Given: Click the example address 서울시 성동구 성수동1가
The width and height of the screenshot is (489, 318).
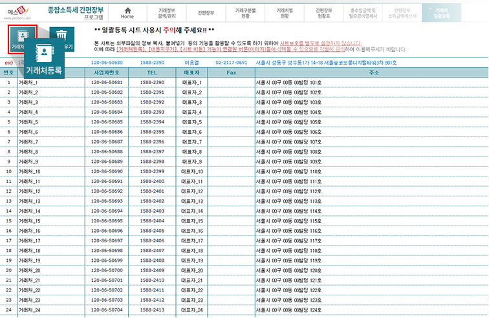Looking at the screenshot, I should pos(326,63).
